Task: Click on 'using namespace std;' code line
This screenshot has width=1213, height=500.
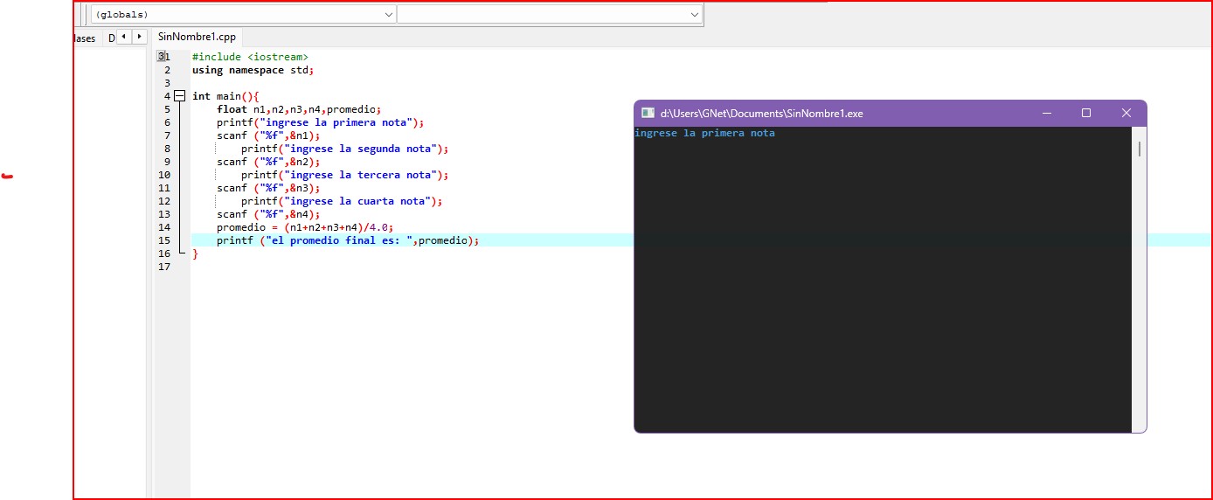Action: click(x=252, y=70)
